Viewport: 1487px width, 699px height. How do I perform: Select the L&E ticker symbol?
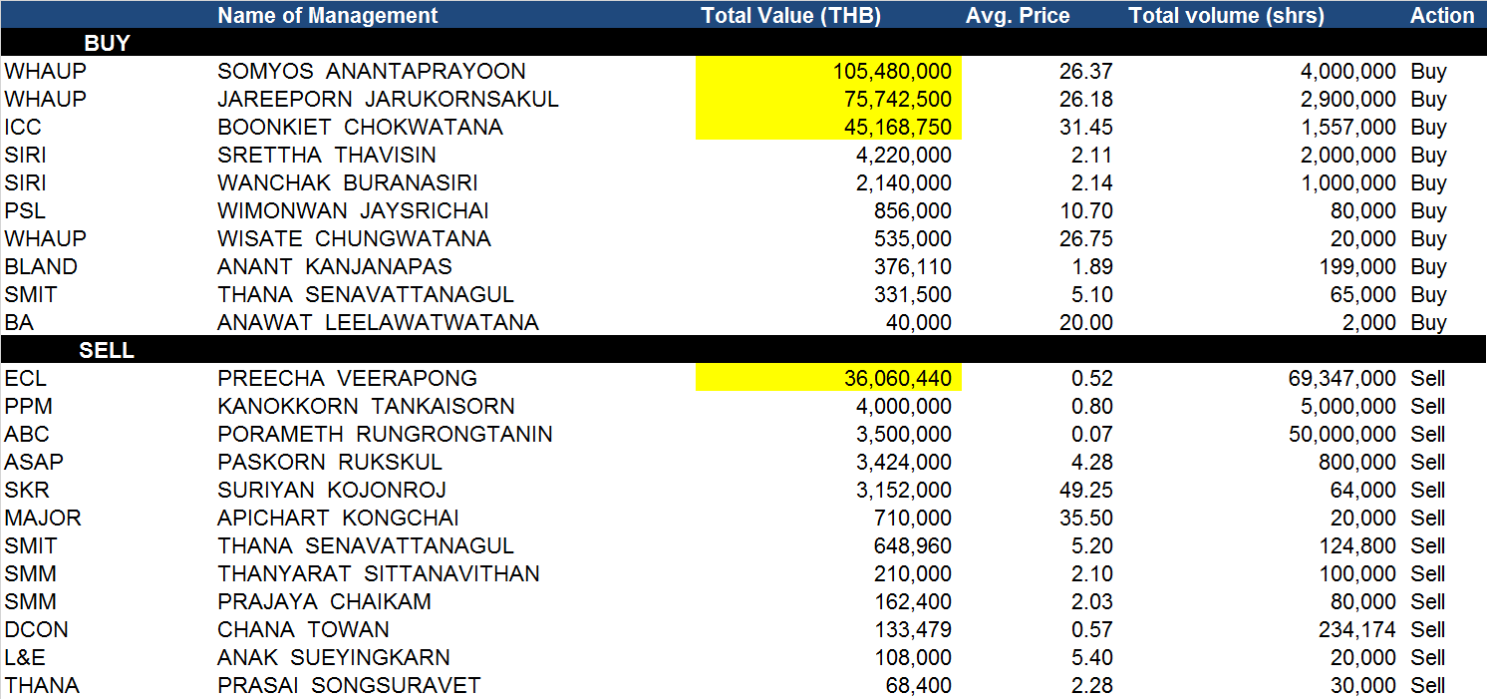tap(25, 657)
